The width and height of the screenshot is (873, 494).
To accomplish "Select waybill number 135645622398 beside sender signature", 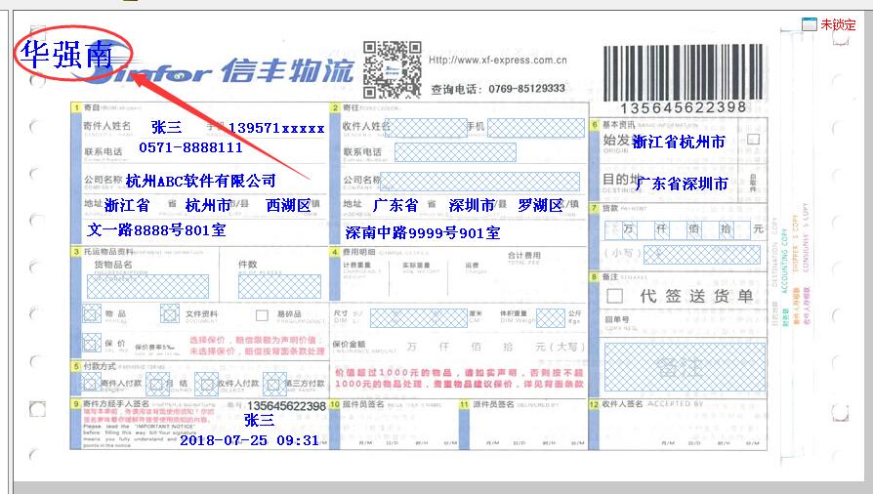I will pyautogui.click(x=286, y=406).
